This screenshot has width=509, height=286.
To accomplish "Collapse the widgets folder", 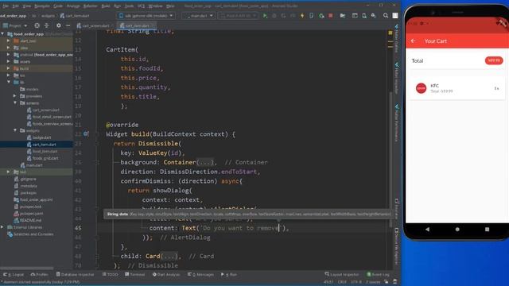I will [x=15, y=130].
